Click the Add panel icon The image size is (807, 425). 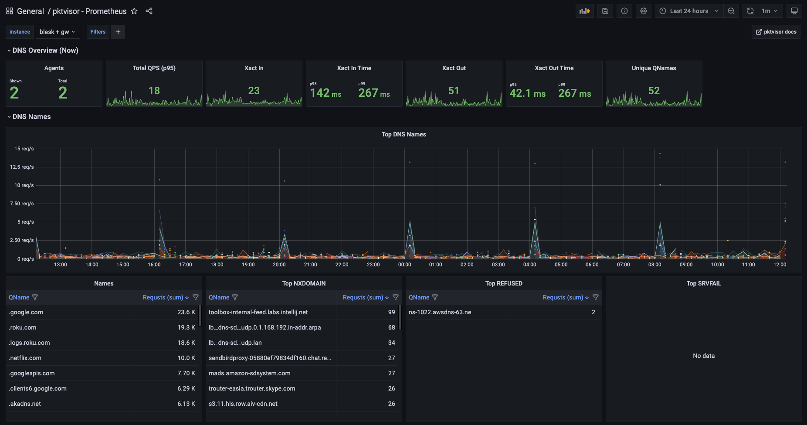(x=585, y=11)
